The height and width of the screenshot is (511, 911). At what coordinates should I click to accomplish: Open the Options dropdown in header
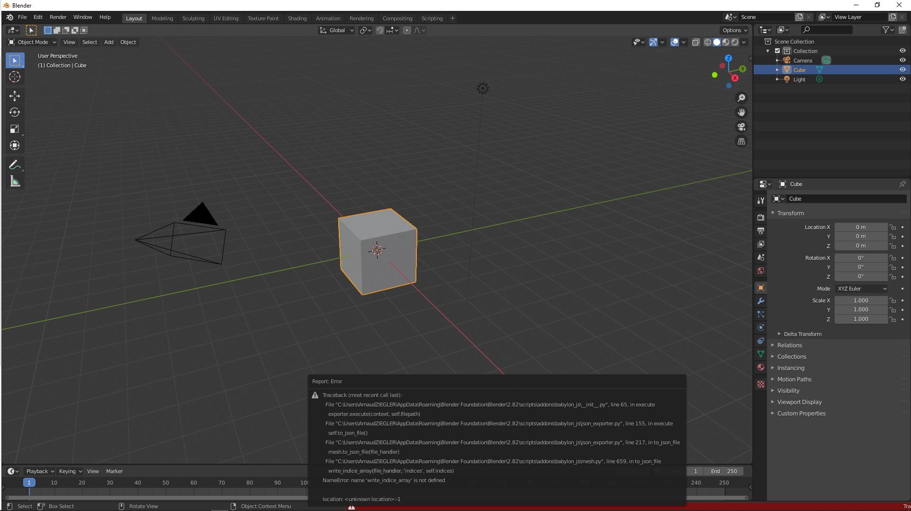(x=734, y=30)
